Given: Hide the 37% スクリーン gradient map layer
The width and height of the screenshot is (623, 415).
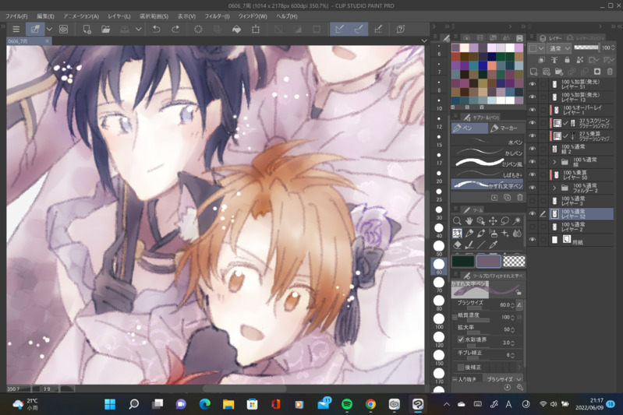Looking at the screenshot, I should click(x=533, y=123).
